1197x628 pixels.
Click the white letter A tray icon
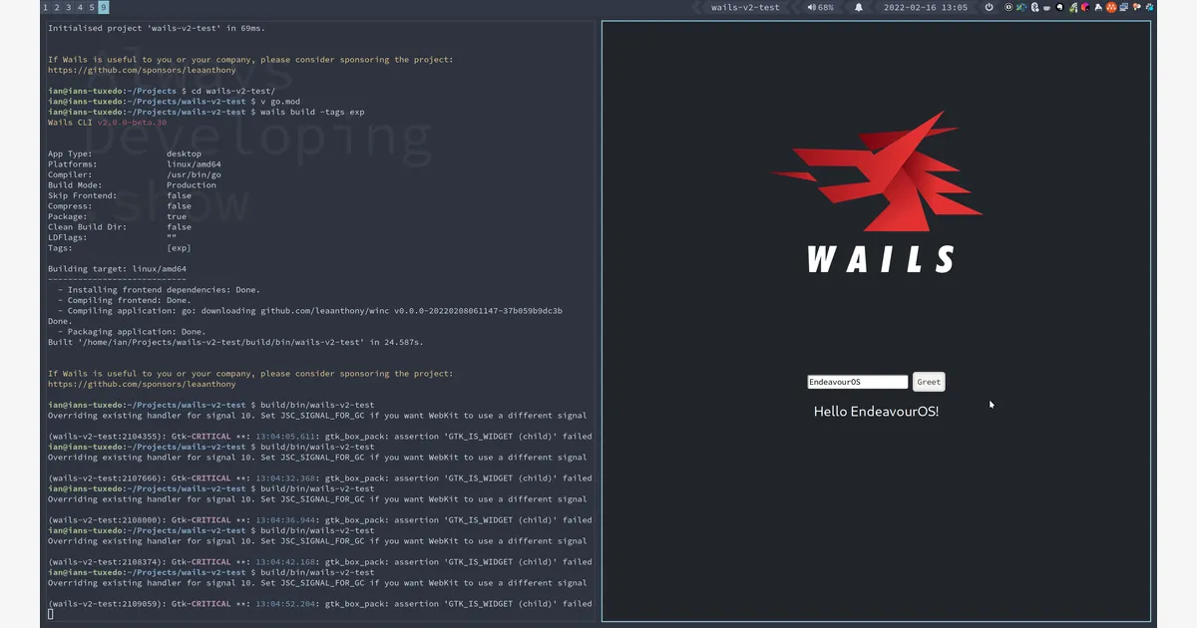(1098, 7)
